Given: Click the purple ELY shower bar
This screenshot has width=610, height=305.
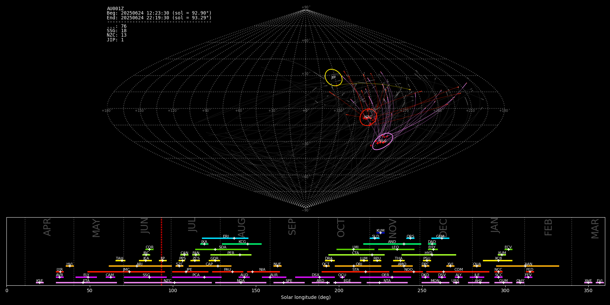Looking at the screenshot, I should 86,277.
